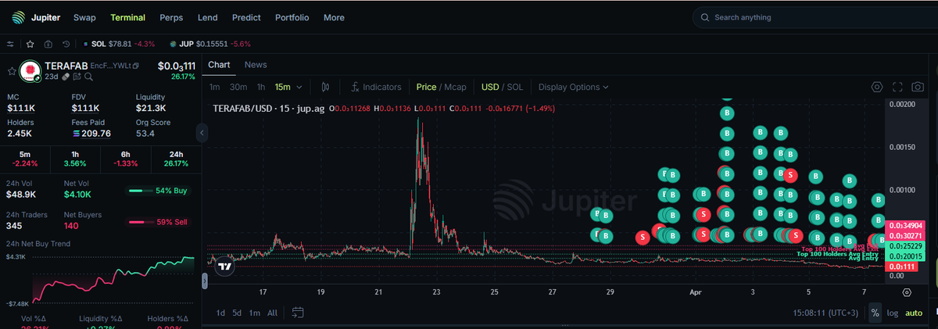Viewport: 938px width, 329px height.
Task: Open the recent history clock icon
Action: pyautogui.click(x=66, y=45)
